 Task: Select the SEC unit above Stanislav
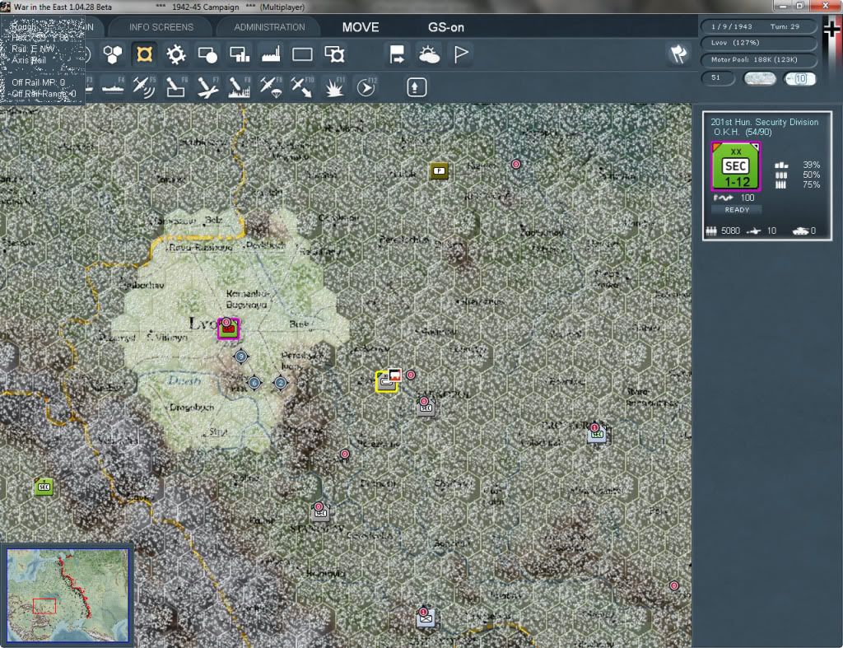point(320,510)
